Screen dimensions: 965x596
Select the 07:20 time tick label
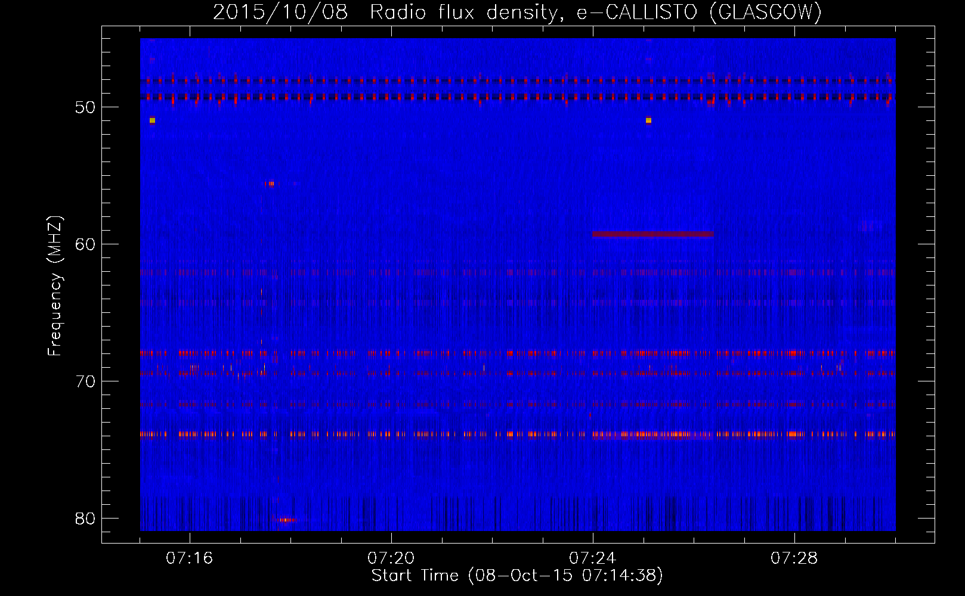point(391,558)
